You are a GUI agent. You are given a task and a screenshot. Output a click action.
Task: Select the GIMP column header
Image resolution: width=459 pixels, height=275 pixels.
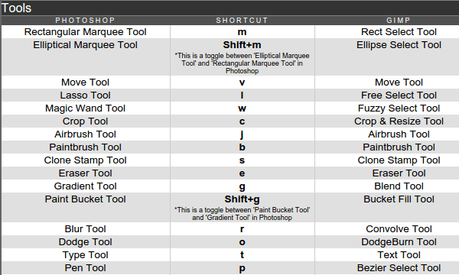tap(399, 20)
